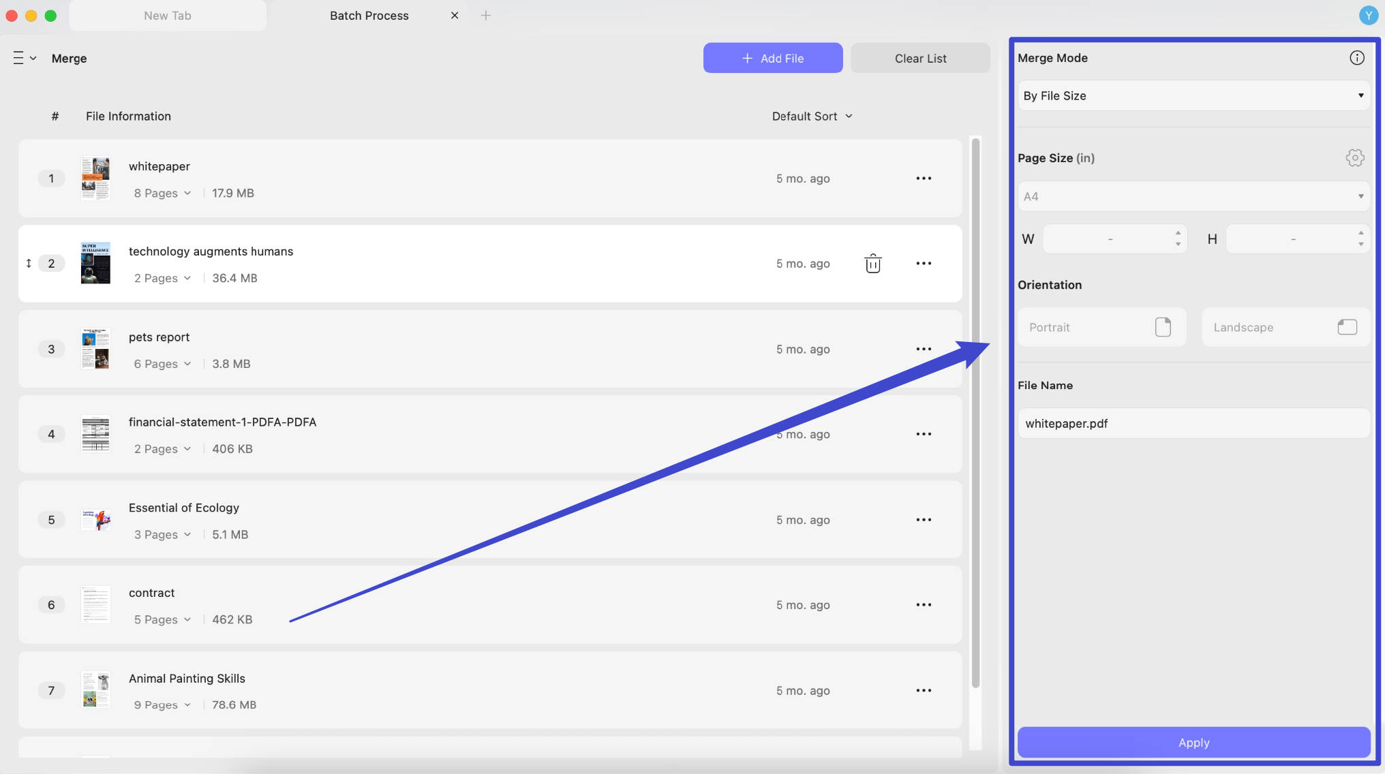The height and width of the screenshot is (774, 1385).
Task: Expand the 6 Pages selector for pets report
Action: pyautogui.click(x=162, y=365)
